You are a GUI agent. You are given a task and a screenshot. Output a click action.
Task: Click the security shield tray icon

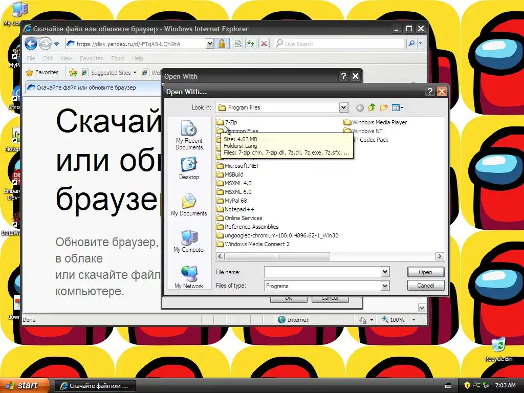(x=467, y=385)
